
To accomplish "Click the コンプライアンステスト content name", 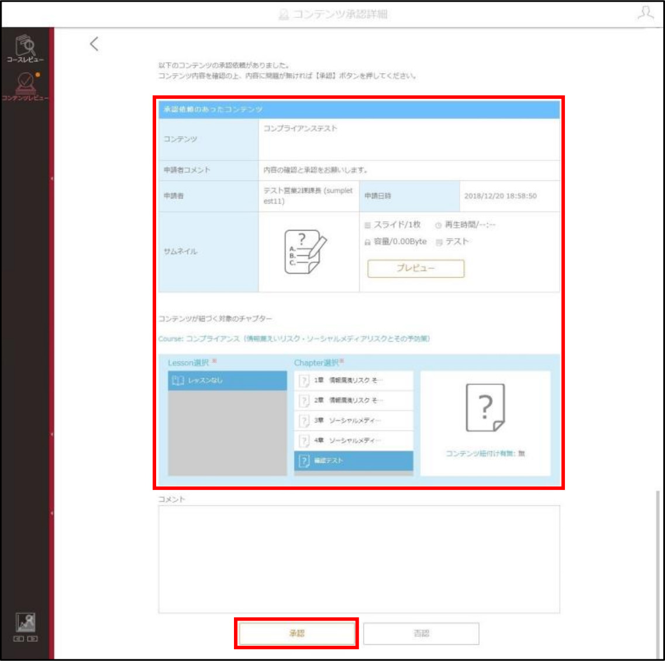I will click(300, 128).
